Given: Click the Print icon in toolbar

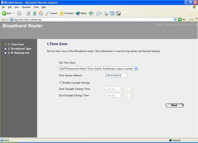Looking at the screenshot, I should coord(106,13).
